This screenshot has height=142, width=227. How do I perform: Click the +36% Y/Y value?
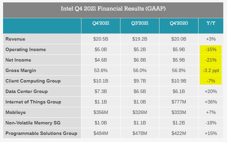point(211,102)
